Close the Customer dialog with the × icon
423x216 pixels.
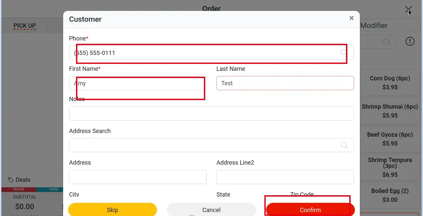click(352, 18)
